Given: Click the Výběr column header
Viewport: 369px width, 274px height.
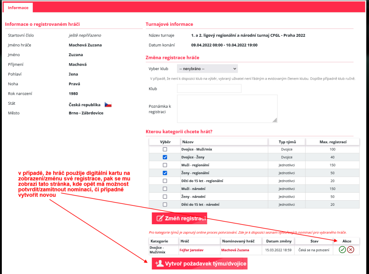Looking at the screenshot, I should tap(165, 142).
